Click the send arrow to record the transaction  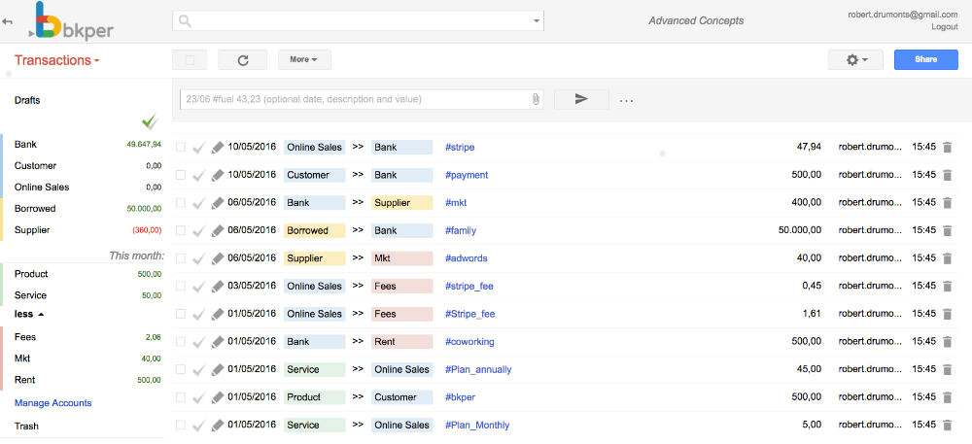(581, 99)
